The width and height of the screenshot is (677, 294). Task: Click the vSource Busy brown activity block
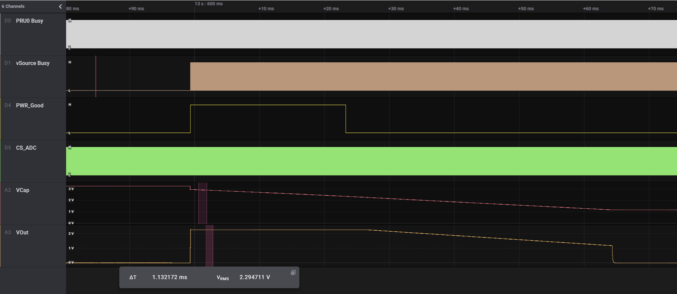[434, 77]
